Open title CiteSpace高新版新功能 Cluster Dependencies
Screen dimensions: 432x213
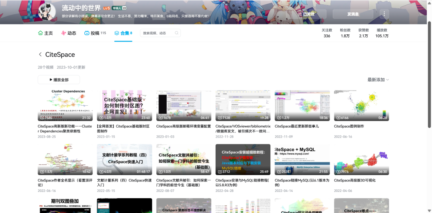coord(65,128)
